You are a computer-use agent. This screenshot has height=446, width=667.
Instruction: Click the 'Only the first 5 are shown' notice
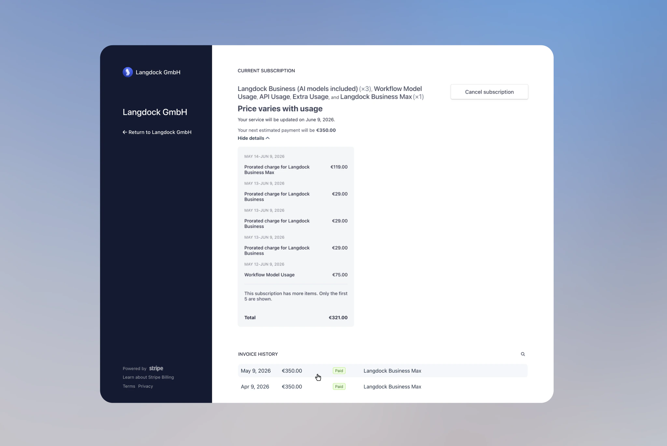296,296
